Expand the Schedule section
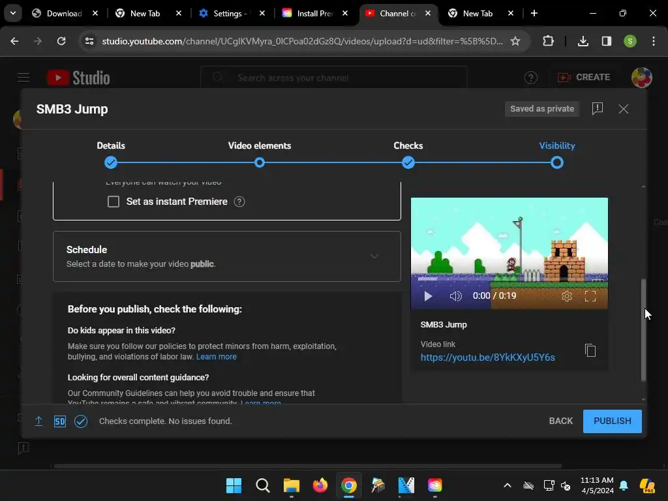Viewport: 668px width, 501px height. (226, 256)
